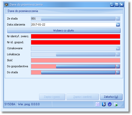Click the SYSDBA status bar entry
Viewport: 132px width, 115px height.
click(x=10, y=104)
